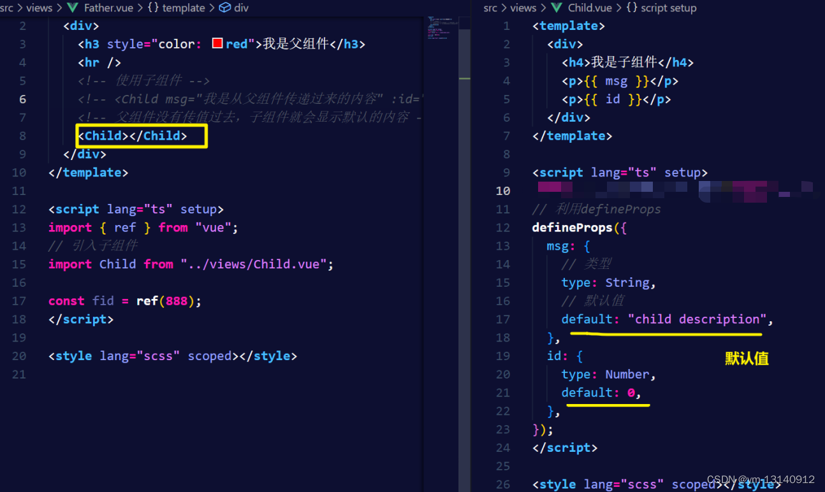825x492 pixels.
Task: Open the script setup breadcrumb in Child.vue
Action: (669, 8)
